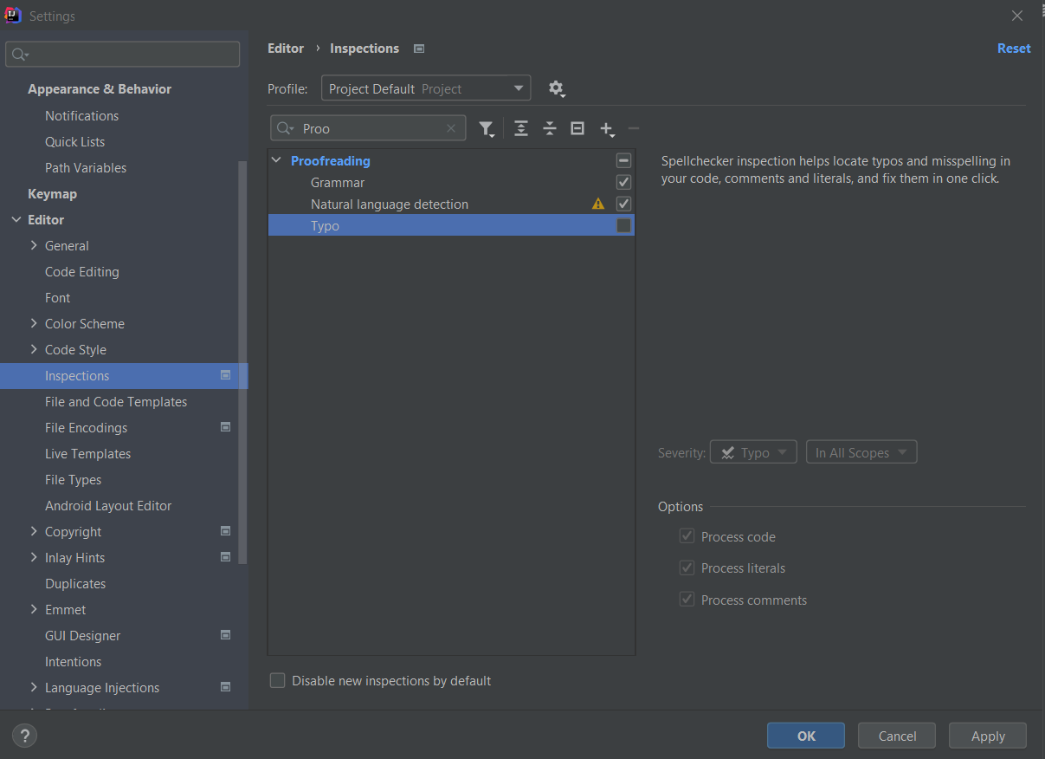This screenshot has width=1045, height=759.
Task: Uncheck the Grammar inspection checkbox
Action: pyautogui.click(x=623, y=183)
